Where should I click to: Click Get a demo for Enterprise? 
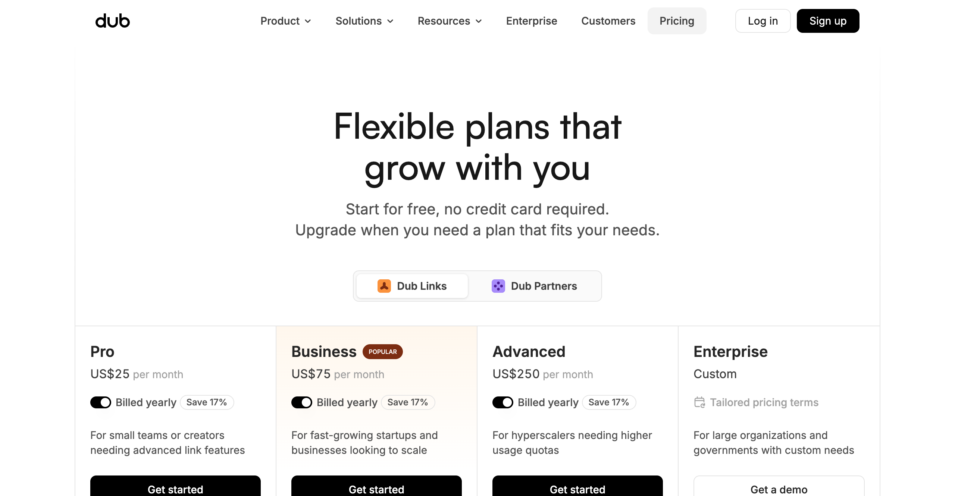click(779, 489)
